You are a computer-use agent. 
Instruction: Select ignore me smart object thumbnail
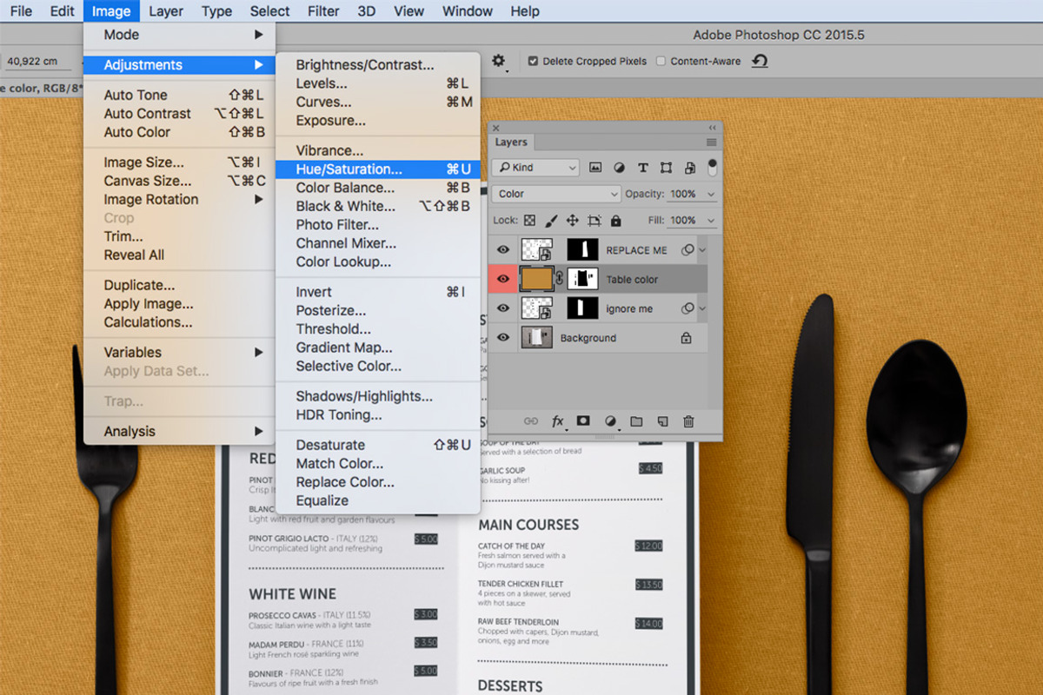click(x=537, y=308)
